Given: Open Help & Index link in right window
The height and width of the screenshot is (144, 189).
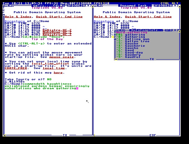Looking at the screenshot, I should (x=107, y=17).
